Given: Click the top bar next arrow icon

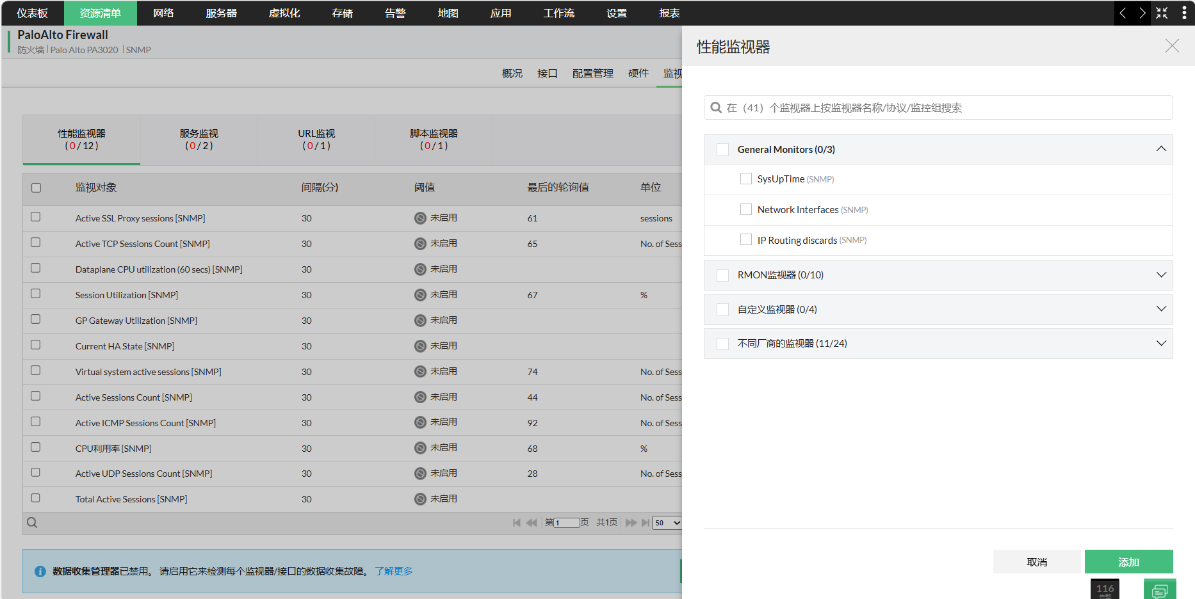Looking at the screenshot, I should tap(1142, 13).
